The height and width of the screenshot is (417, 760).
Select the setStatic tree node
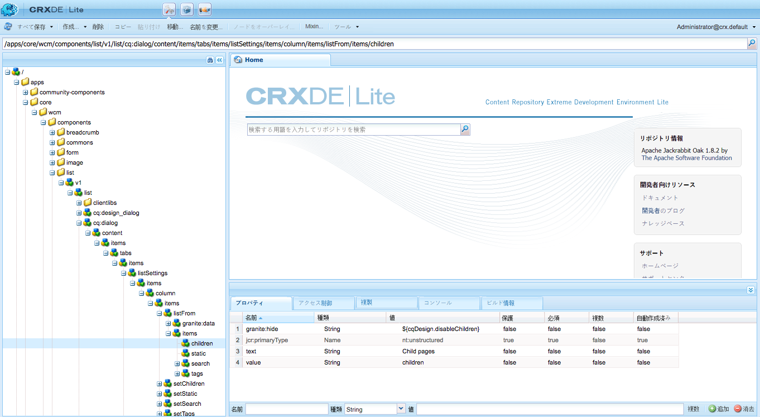[185, 394]
